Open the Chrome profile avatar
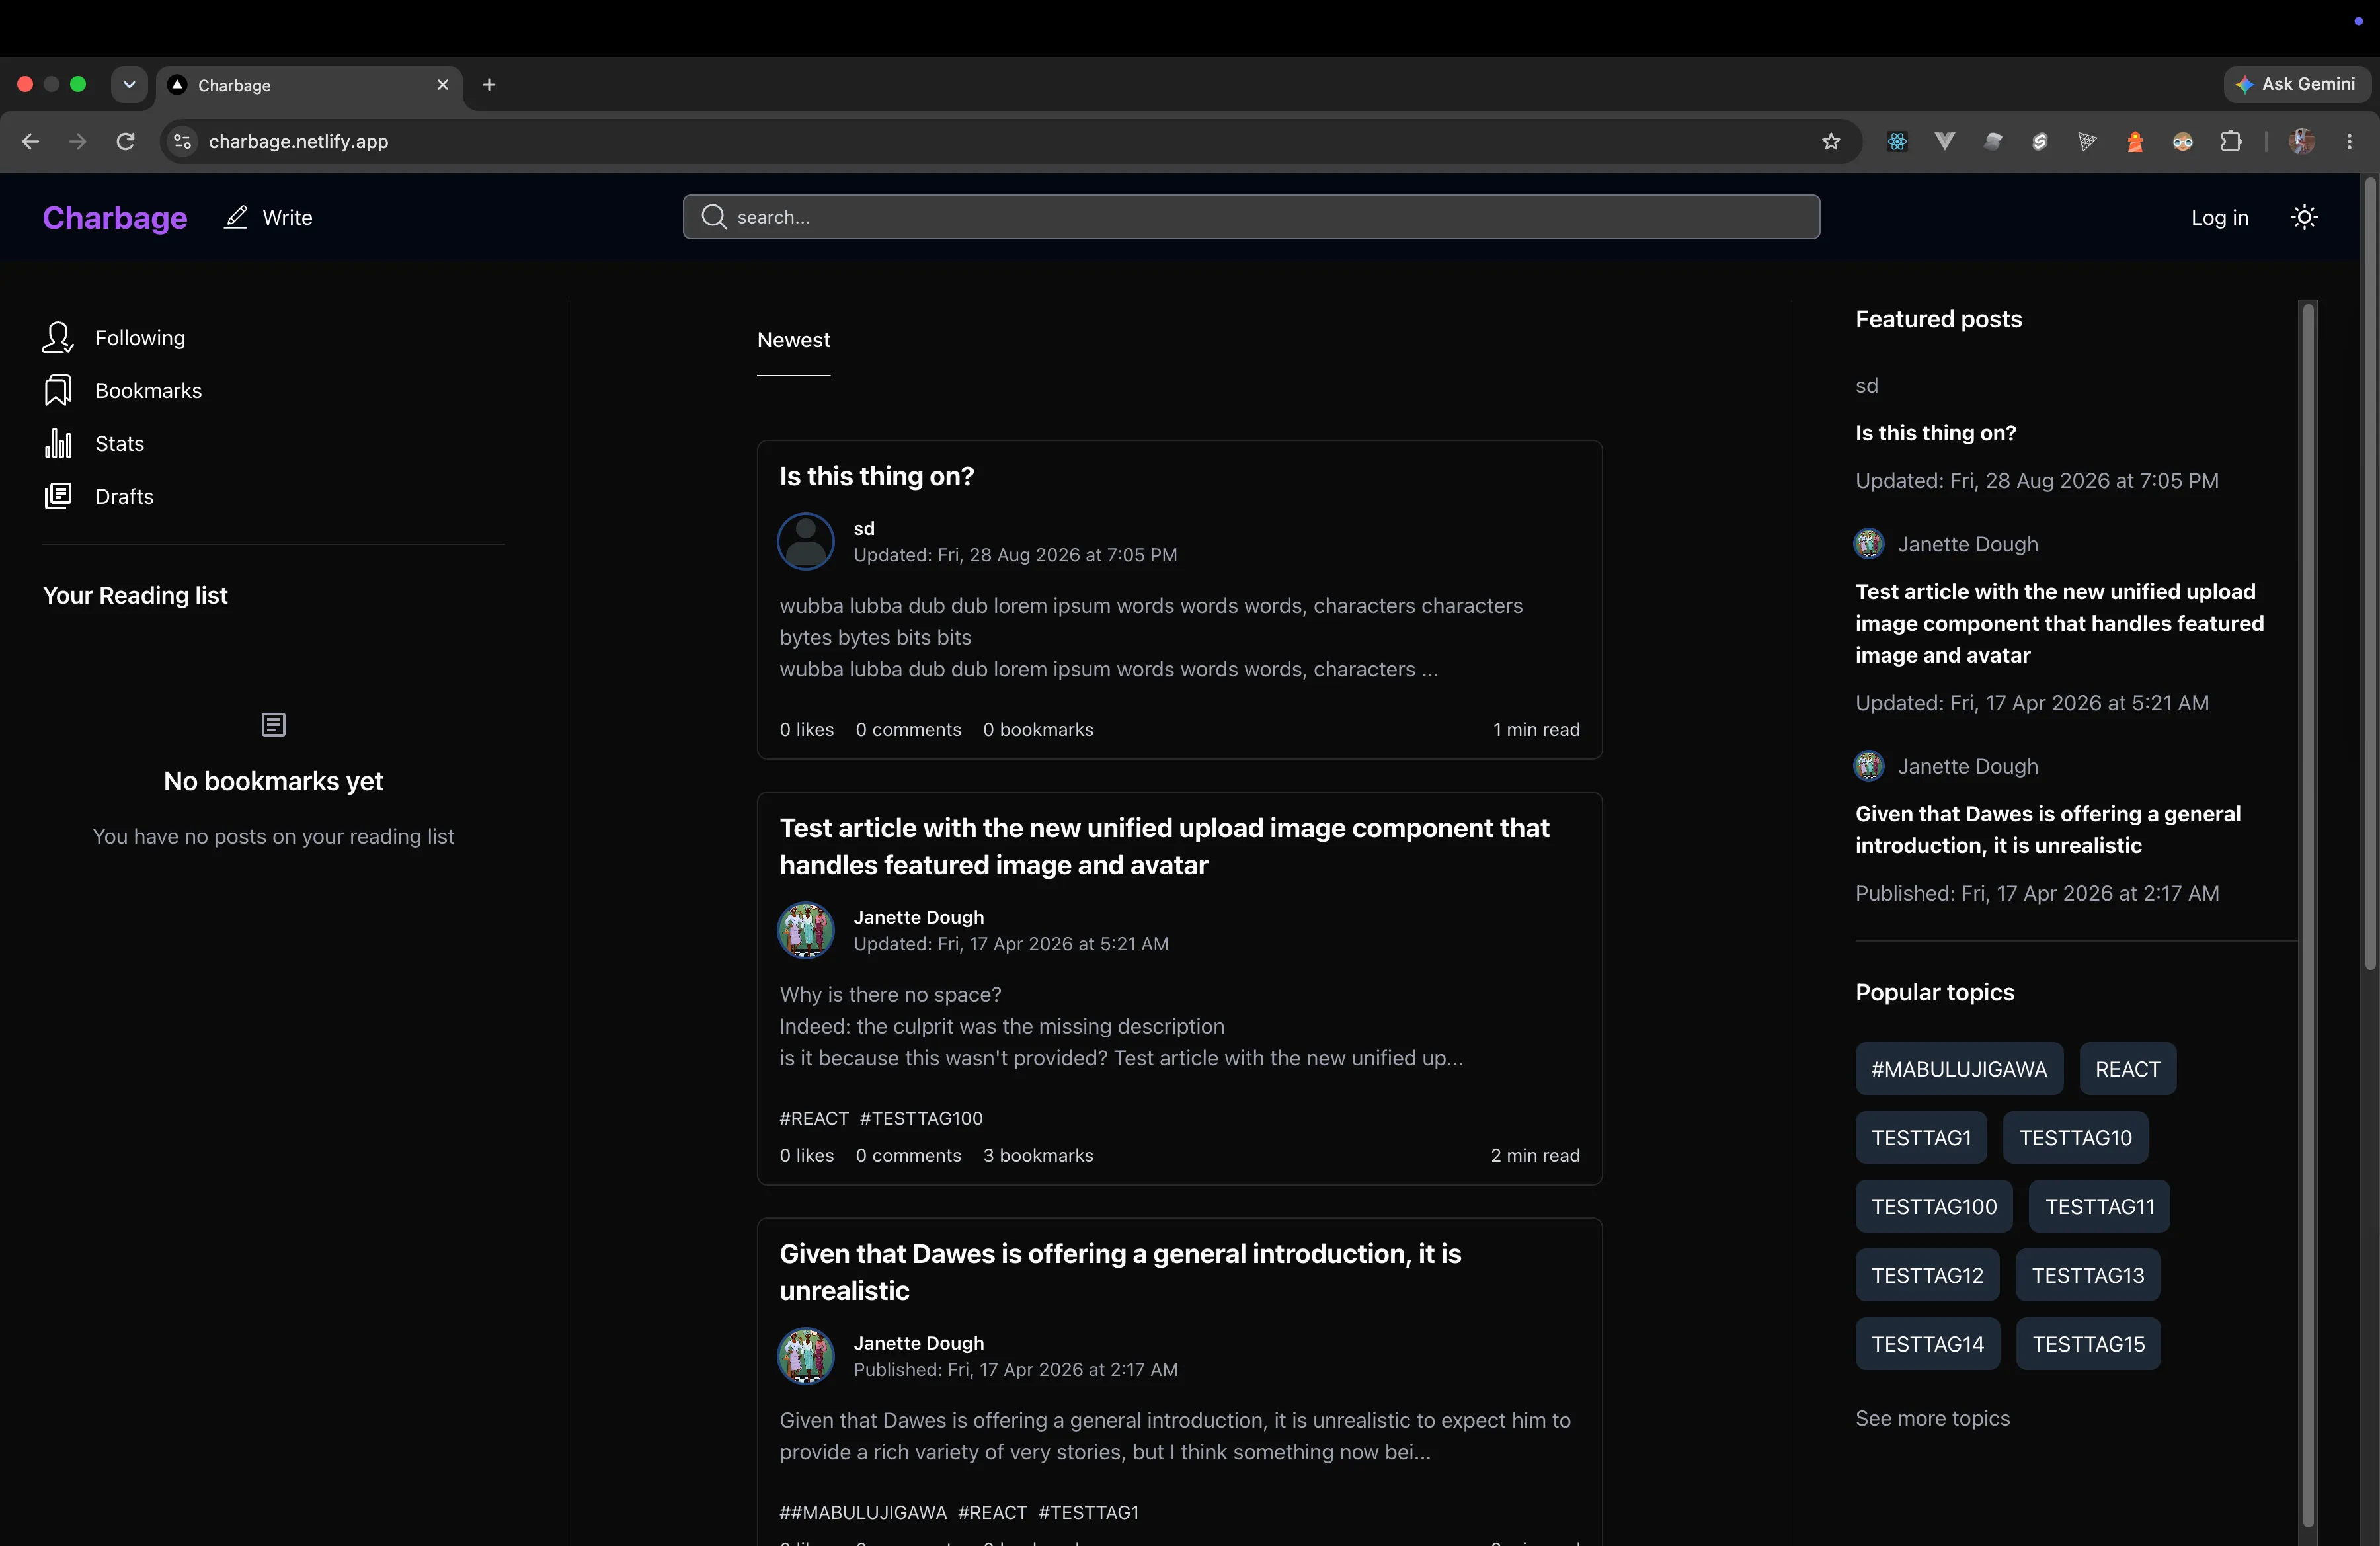This screenshot has width=2380, height=1546. coord(2301,141)
